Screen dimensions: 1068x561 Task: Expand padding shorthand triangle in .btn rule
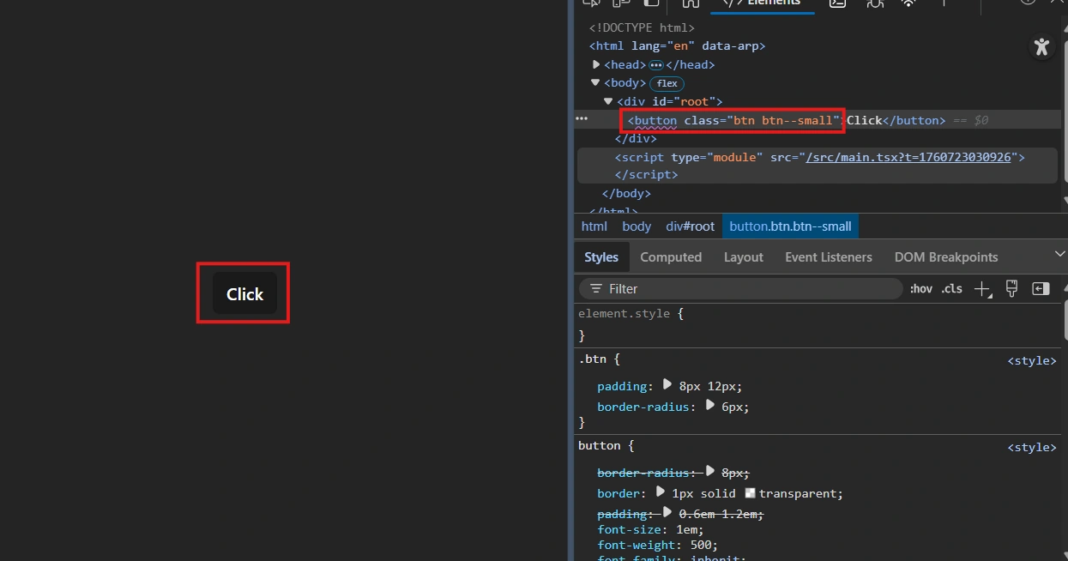(x=667, y=385)
